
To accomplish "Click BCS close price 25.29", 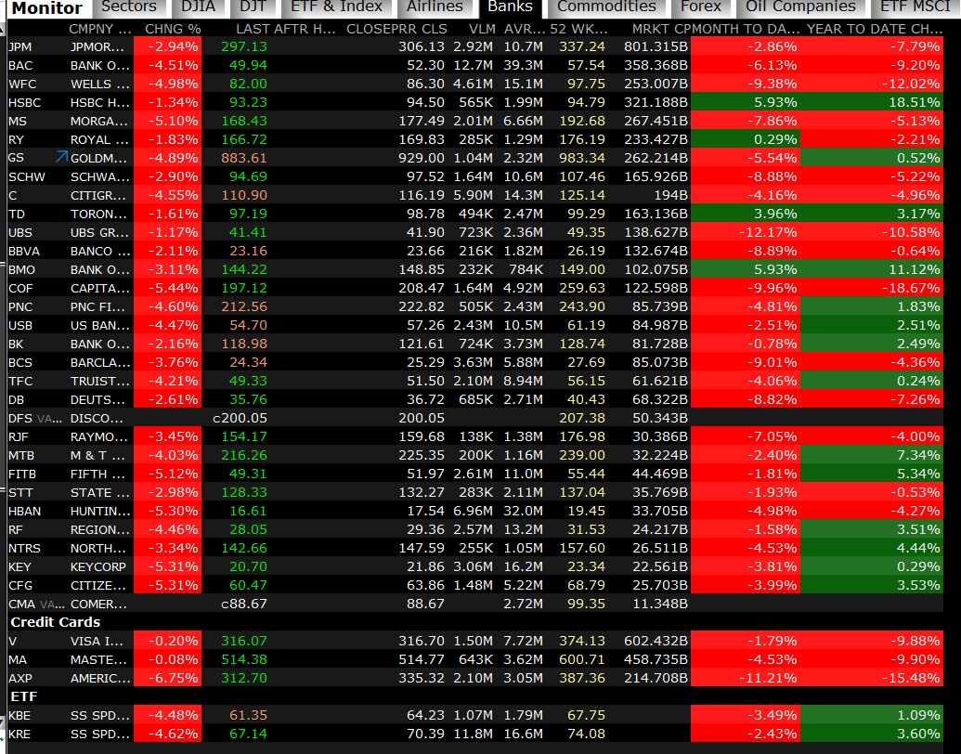I will (425, 362).
